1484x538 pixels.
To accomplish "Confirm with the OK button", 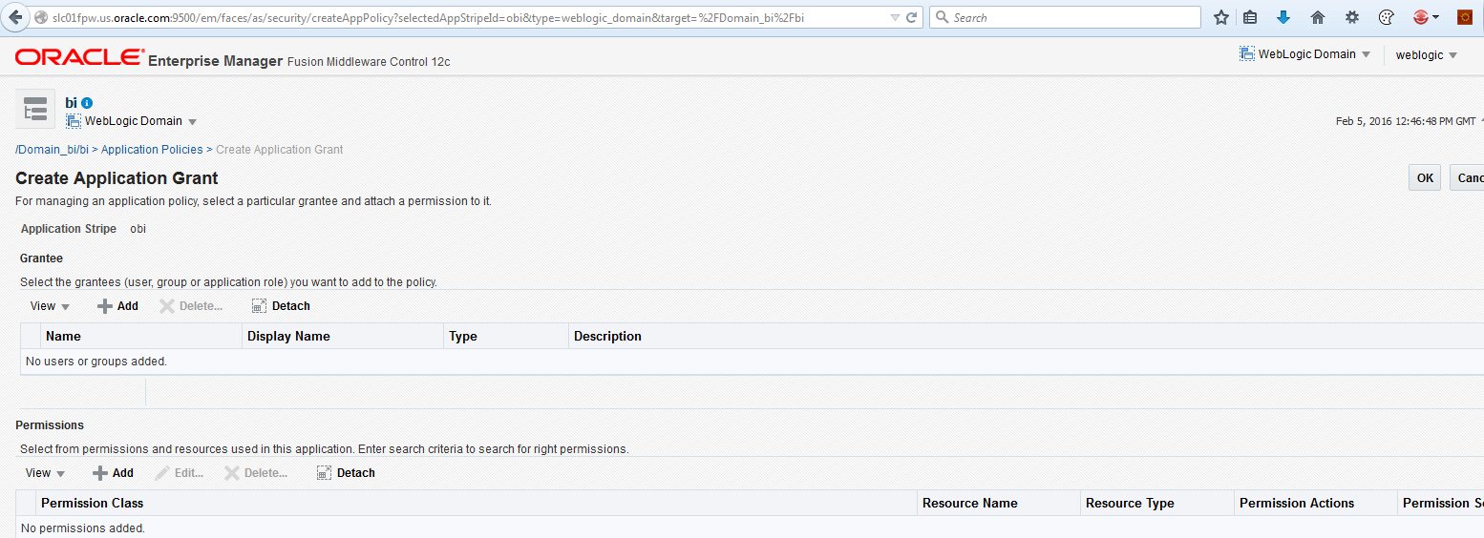I will coord(1425,177).
